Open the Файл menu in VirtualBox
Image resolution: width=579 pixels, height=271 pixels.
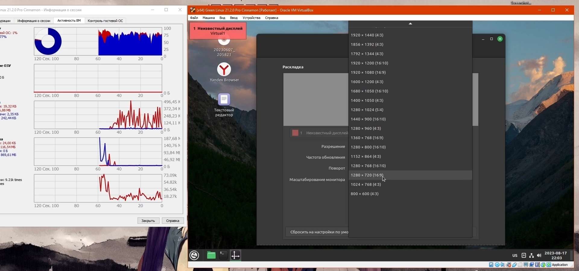coord(194,18)
